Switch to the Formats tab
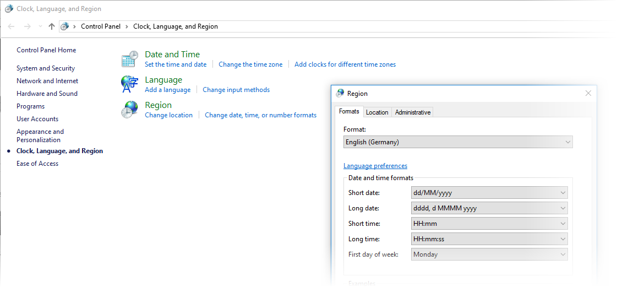 349,111
